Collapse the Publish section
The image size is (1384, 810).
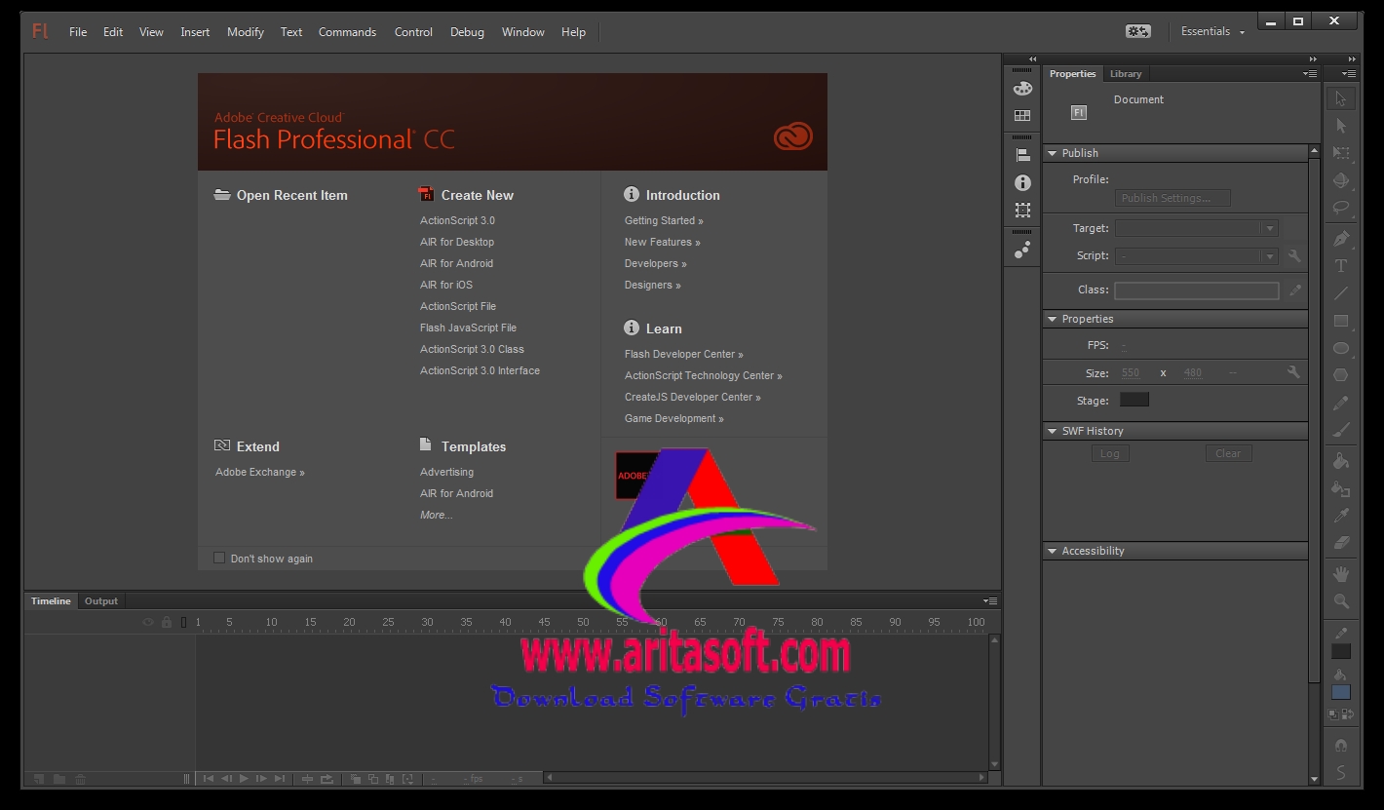[x=1052, y=153]
